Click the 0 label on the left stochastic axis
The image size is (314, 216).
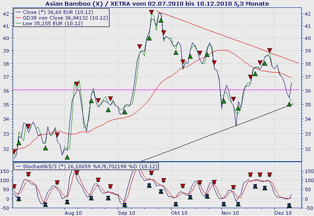coord(8,199)
